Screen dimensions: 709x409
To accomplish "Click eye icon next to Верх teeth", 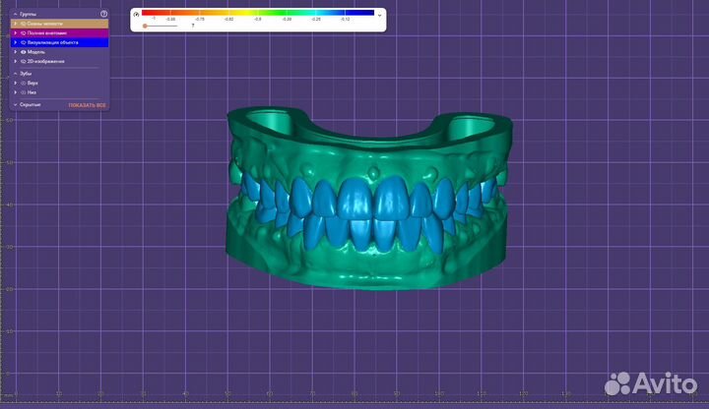I will coord(24,83).
